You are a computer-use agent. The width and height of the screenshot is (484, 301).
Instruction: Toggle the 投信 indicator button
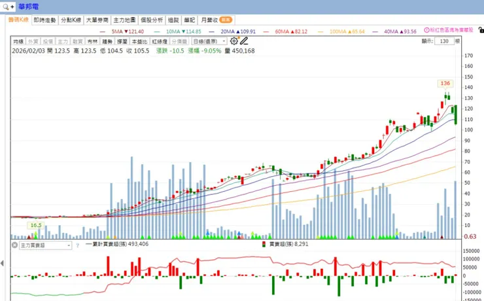[48, 41]
